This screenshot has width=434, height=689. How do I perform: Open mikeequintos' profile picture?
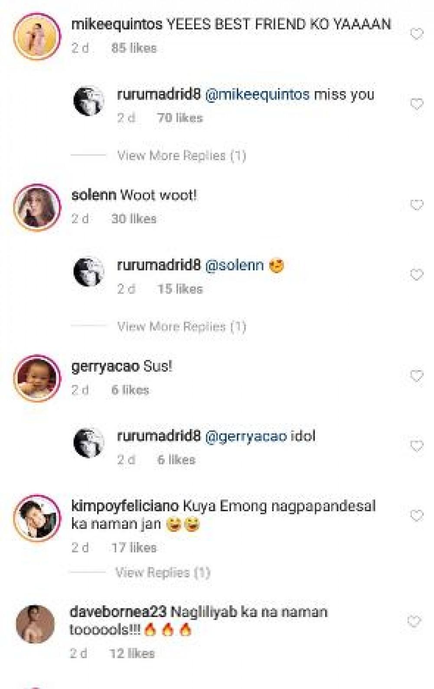(37, 36)
